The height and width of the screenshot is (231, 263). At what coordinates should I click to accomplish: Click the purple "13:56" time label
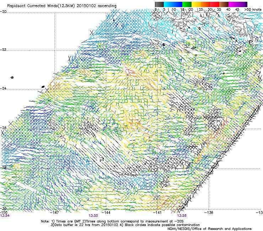[182, 216]
